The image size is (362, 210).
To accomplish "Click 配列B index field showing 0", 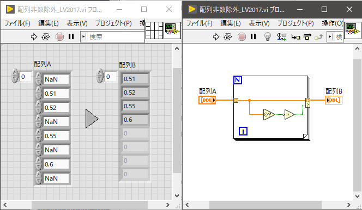I will click(x=111, y=77).
